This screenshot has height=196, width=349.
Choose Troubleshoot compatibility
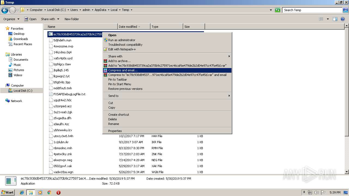click(167, 45)
